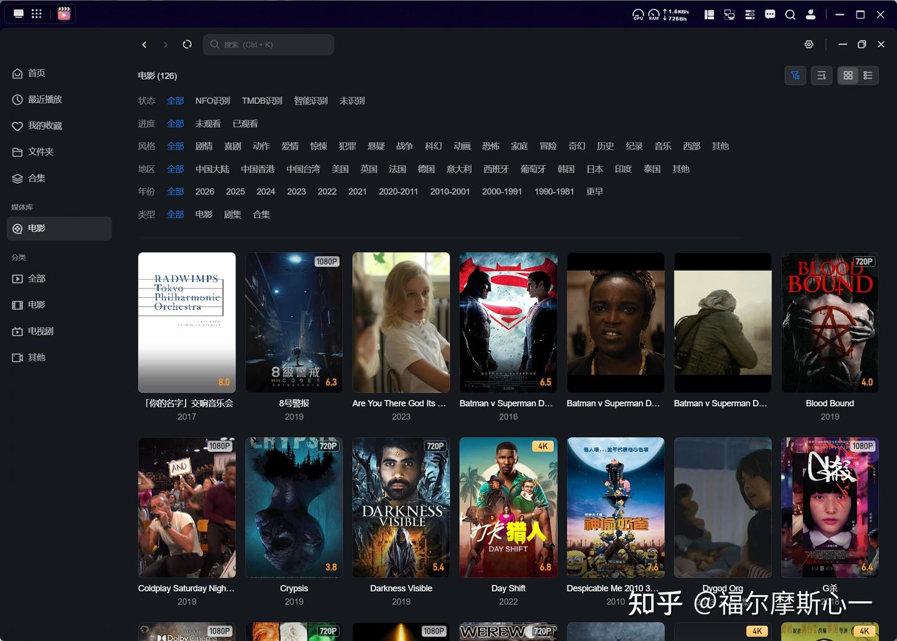
Task: Switch to list view layout
Action: [868, 75]
